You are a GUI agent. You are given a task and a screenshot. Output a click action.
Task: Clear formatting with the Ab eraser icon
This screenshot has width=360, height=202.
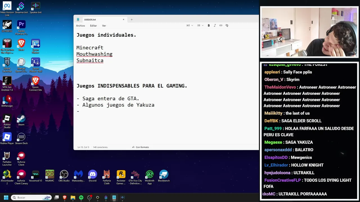pyautogui.click(x=227, y=26)
